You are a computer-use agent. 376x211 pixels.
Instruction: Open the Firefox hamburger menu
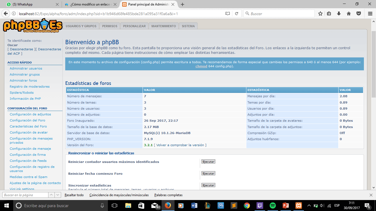[370, 13]
